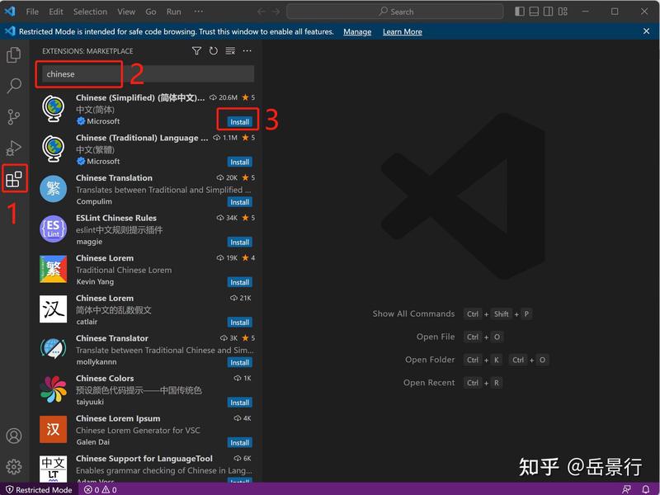Install Chinese Lorem by Kevin Yang
The image size is (660, 495).
[x=240, y=282]
